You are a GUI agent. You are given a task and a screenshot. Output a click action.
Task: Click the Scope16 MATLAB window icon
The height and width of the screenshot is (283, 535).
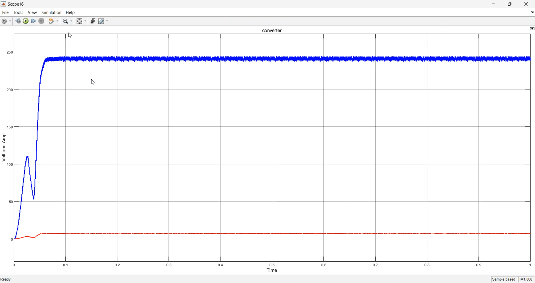tap(3, 4)
